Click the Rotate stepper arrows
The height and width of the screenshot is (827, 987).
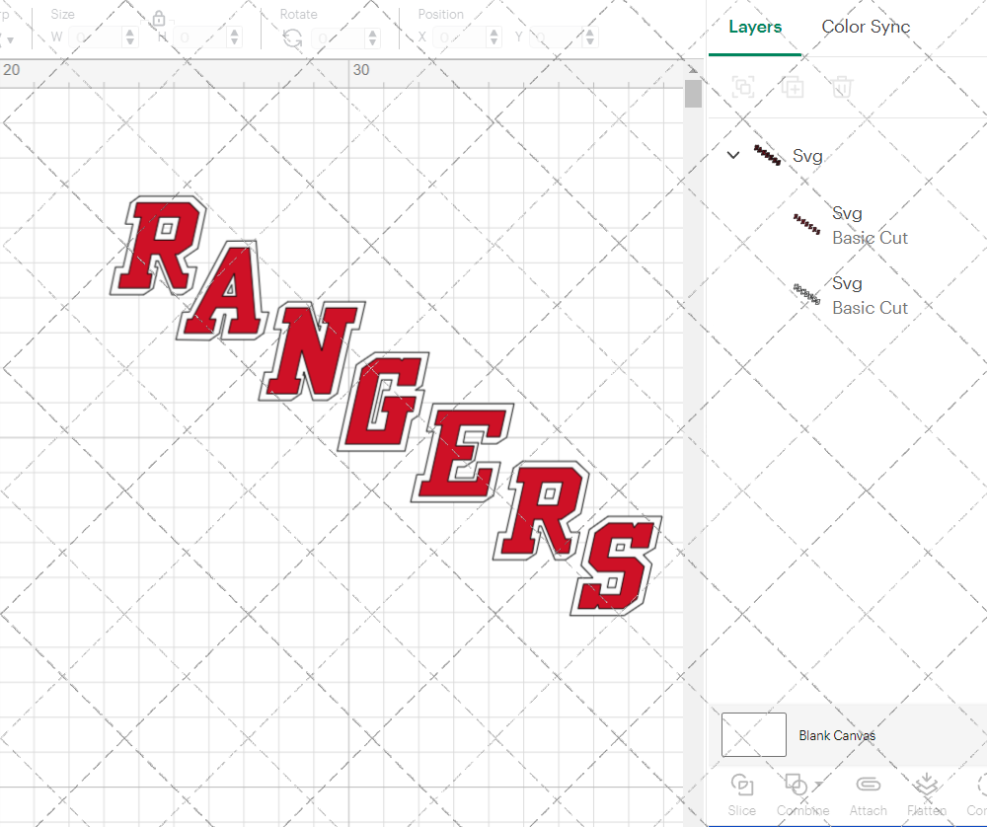(373, 38)
